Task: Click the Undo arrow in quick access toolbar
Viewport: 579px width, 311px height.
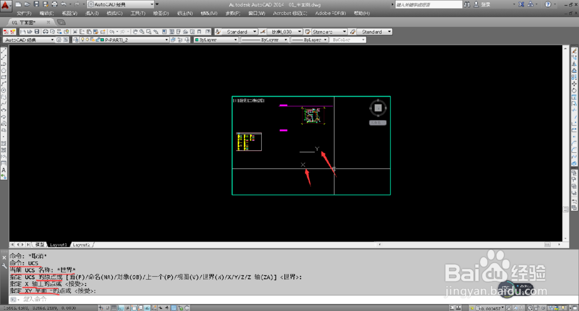Action: click(64, 5)
